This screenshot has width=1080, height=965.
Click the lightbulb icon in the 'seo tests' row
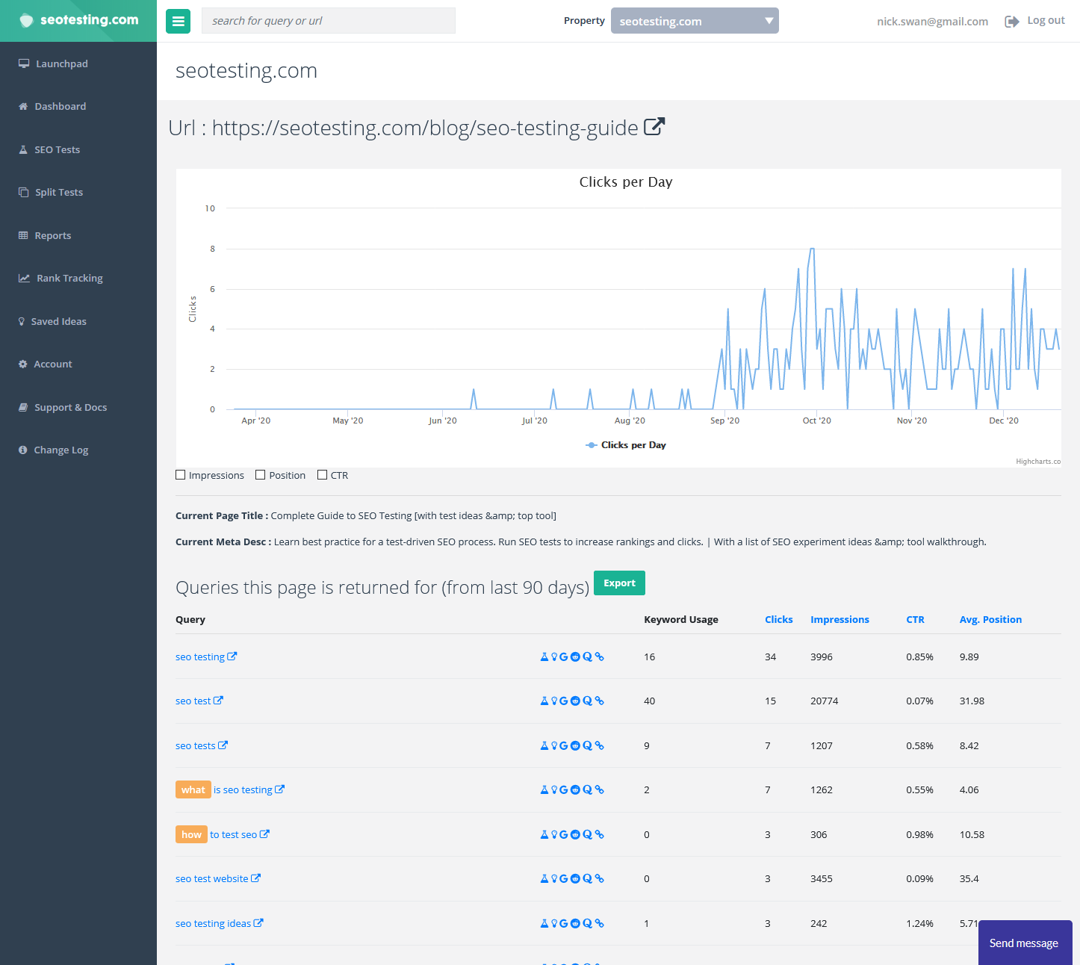point(554,746)
